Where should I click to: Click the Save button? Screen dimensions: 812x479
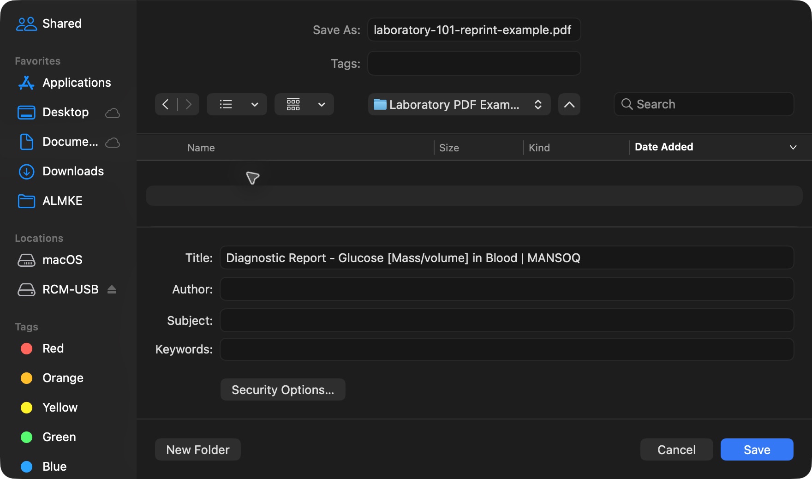[x=757, y=449]
